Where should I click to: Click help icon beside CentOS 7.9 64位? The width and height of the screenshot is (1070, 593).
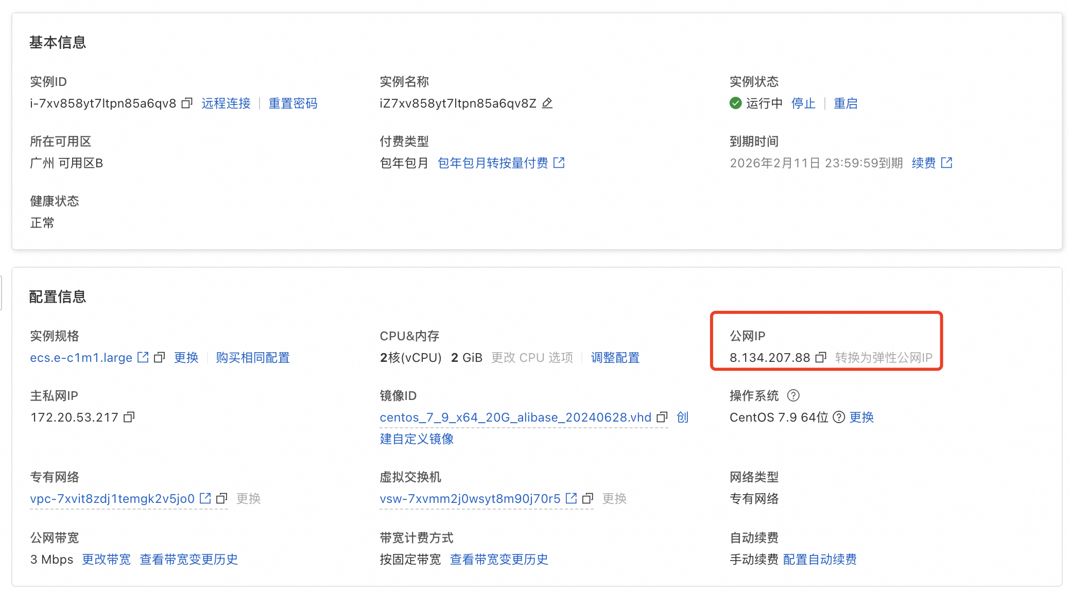[x=839, y=417]
